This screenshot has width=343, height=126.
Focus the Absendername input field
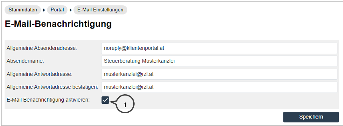coord(219,61)
